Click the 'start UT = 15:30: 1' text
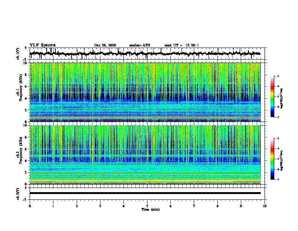298x231 pixels. tap(182, 45)
